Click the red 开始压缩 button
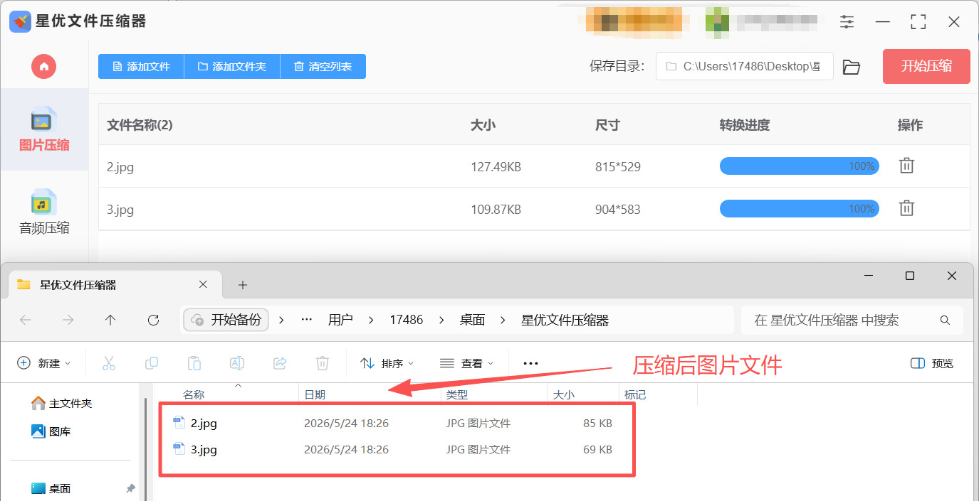This screenshot has width=979, height=501. point(926,66)
